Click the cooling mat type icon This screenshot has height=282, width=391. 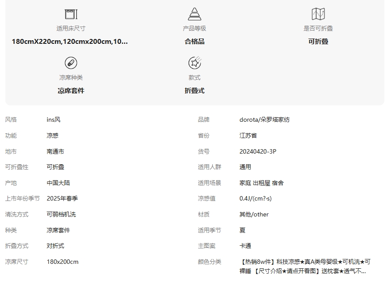tap(70, 63)
